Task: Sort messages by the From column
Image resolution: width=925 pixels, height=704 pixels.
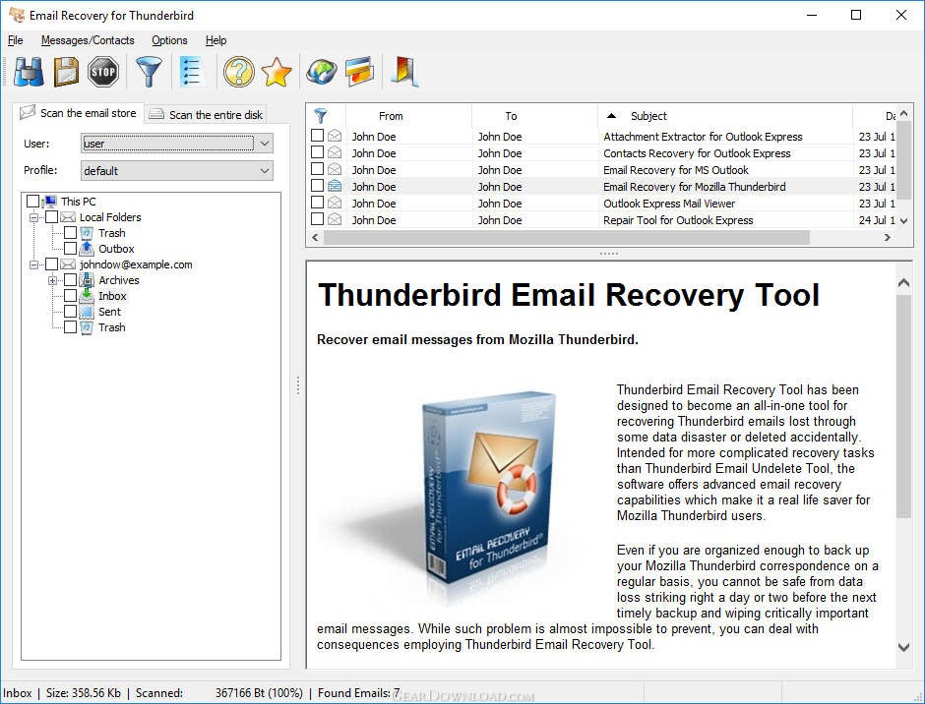Action: click(x=408, y=116)
